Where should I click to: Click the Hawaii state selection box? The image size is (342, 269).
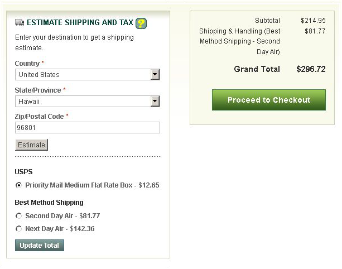pos(88,101)
